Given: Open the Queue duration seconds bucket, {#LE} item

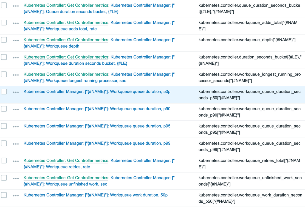Looking at the screenshot, I should pyautogui.click(x=99, y=8).
